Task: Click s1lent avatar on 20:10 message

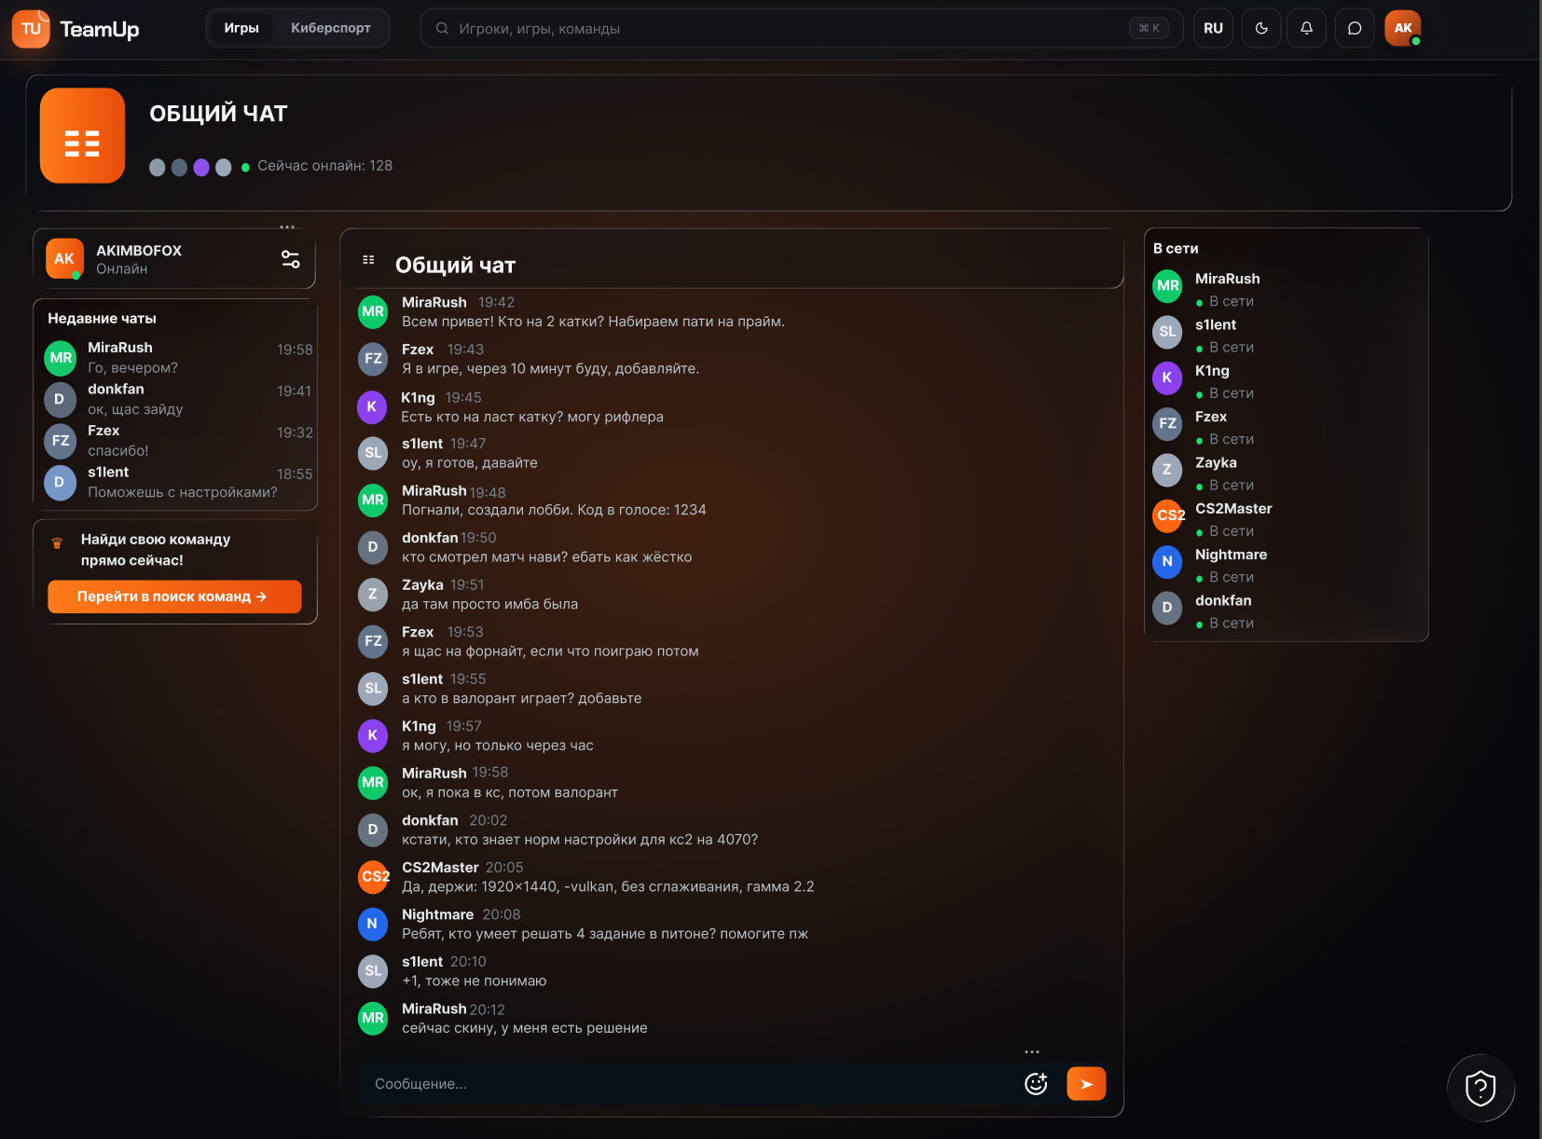Action: pos(373,970)
